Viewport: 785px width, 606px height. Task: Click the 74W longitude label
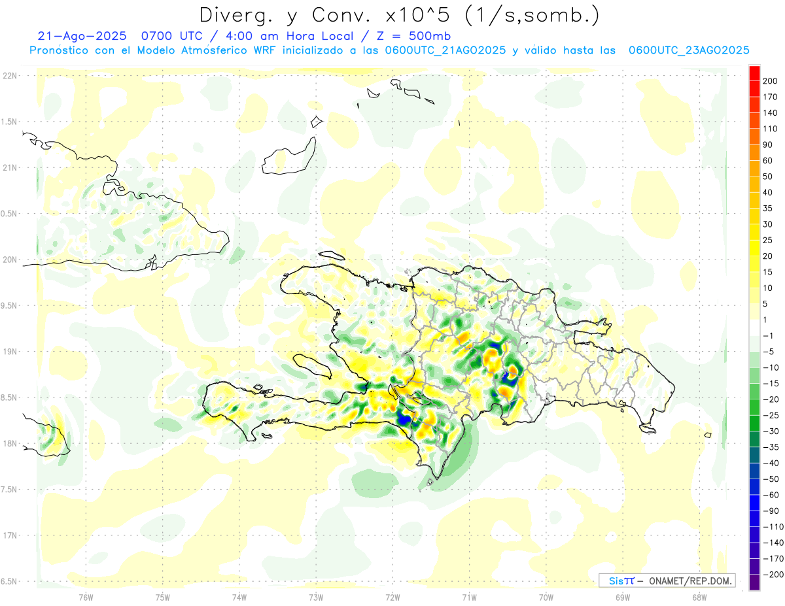pos(239,597)
